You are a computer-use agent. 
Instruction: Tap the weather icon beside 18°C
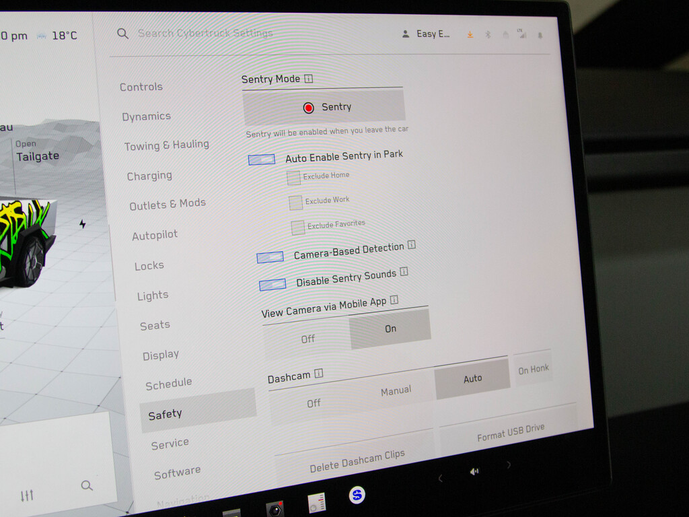(42, 36)
